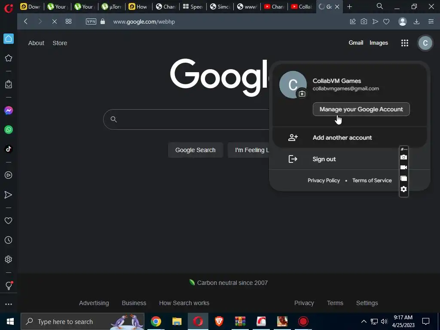Viewport: 440px width, 330px height.
Task: Open Settings gear in Opera sidebar
Action: [x=9, y=259]
